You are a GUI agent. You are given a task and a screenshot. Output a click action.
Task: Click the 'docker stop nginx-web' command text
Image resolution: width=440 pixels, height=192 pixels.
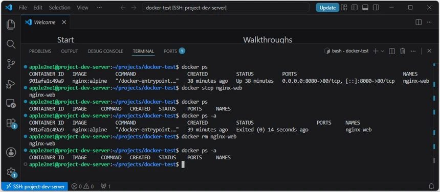212,88
